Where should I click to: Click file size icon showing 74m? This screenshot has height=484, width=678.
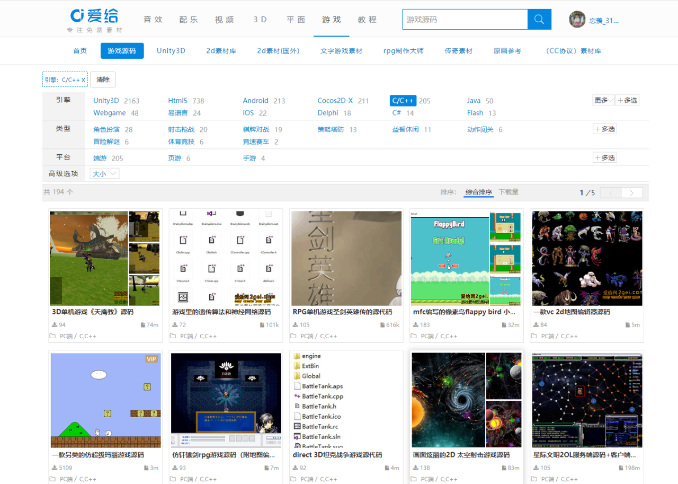point(143,325)
